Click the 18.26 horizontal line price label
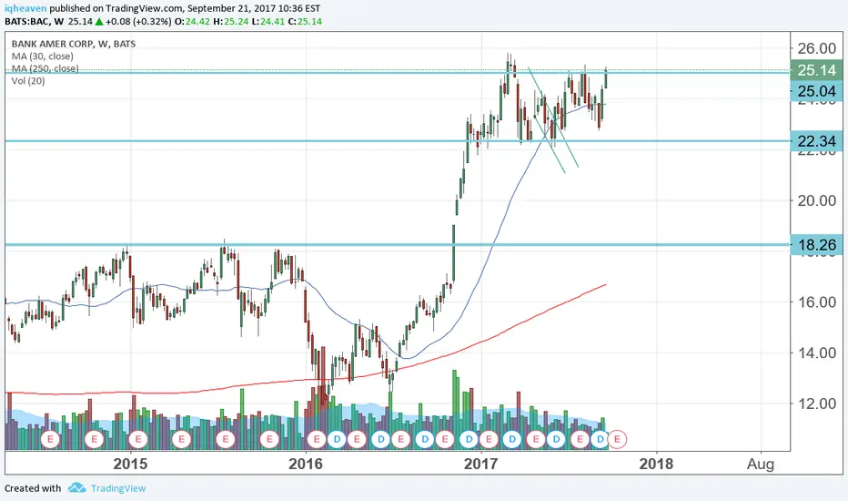 (x=817, y=245)
